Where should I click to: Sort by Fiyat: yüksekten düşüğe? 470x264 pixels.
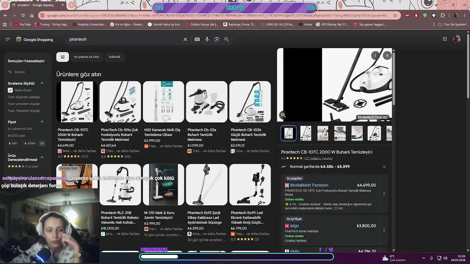(x=24, y=104)
